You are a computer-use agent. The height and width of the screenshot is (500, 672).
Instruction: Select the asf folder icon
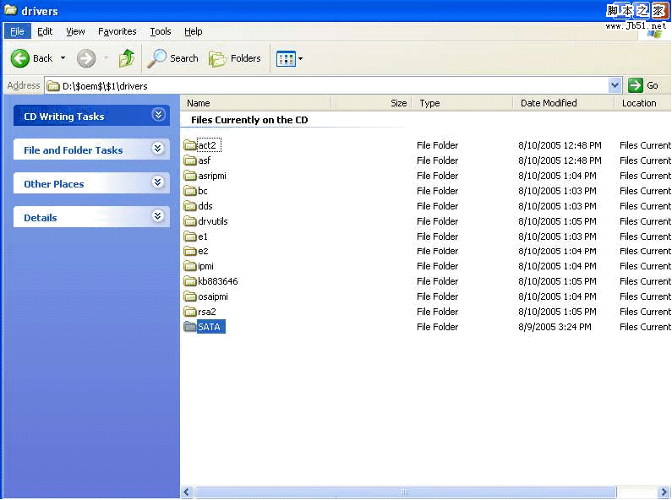190,160
